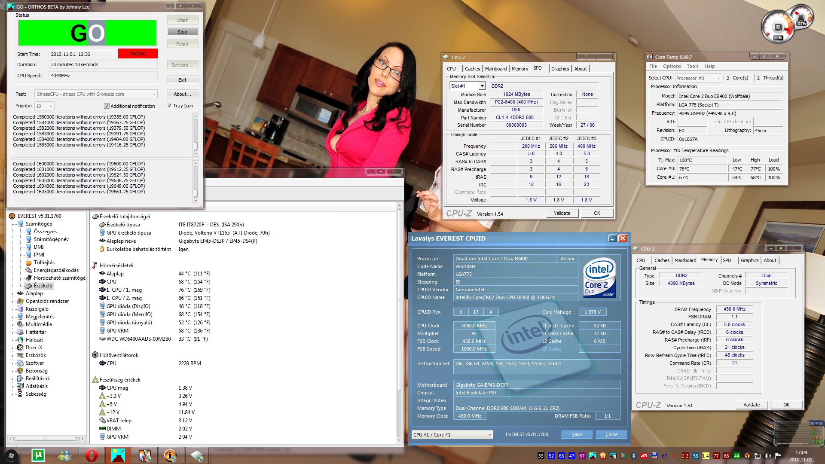Screen dimensions: 825x464
Task: Click the ATI tray icon
Action: (x=644, y=456)
